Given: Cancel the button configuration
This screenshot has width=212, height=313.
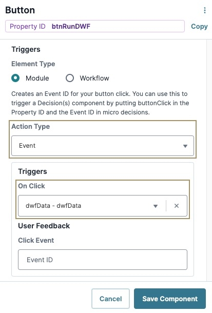Looking at the screenshot, I should point(110,299).
